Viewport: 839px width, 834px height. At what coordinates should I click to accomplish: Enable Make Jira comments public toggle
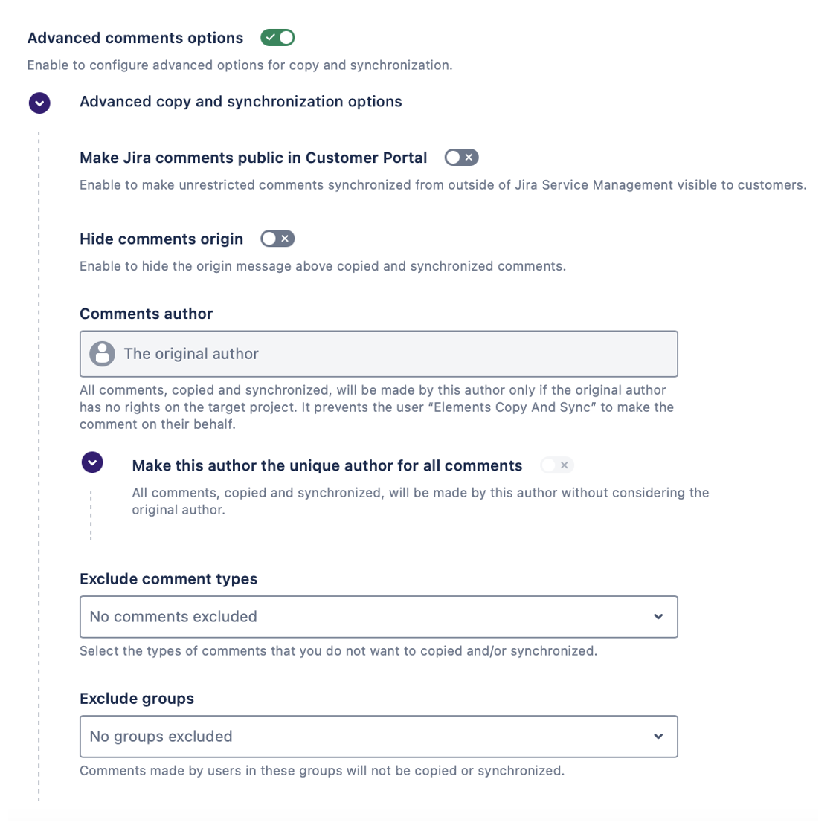coord(461,158)
